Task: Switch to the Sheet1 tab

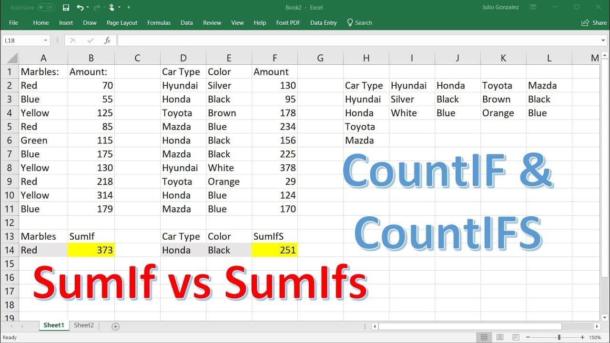Action: click(54, 325)
